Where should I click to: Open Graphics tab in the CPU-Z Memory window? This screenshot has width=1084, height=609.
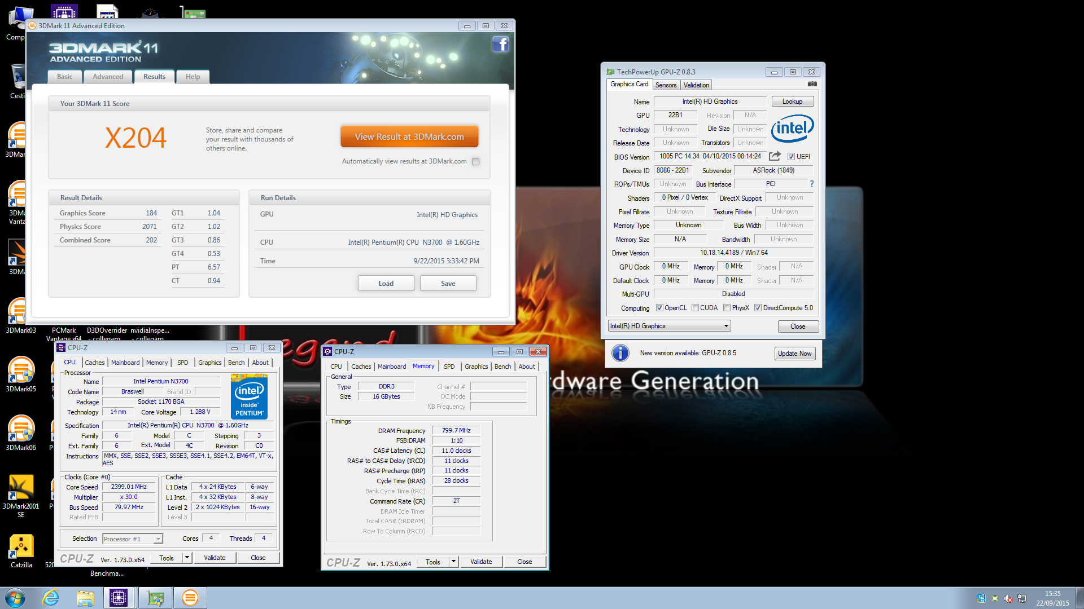coord(476,367)
